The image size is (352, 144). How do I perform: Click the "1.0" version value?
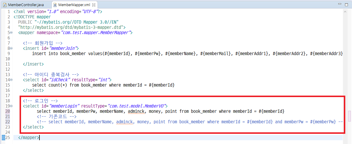point(51,11)
